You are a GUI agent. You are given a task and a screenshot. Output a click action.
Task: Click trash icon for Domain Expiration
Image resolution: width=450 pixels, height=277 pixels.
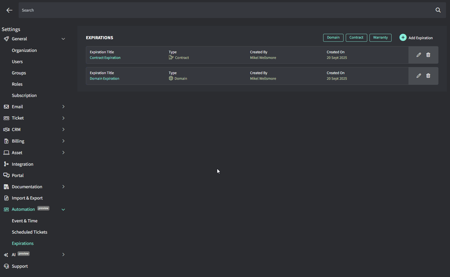coord(428,76)
